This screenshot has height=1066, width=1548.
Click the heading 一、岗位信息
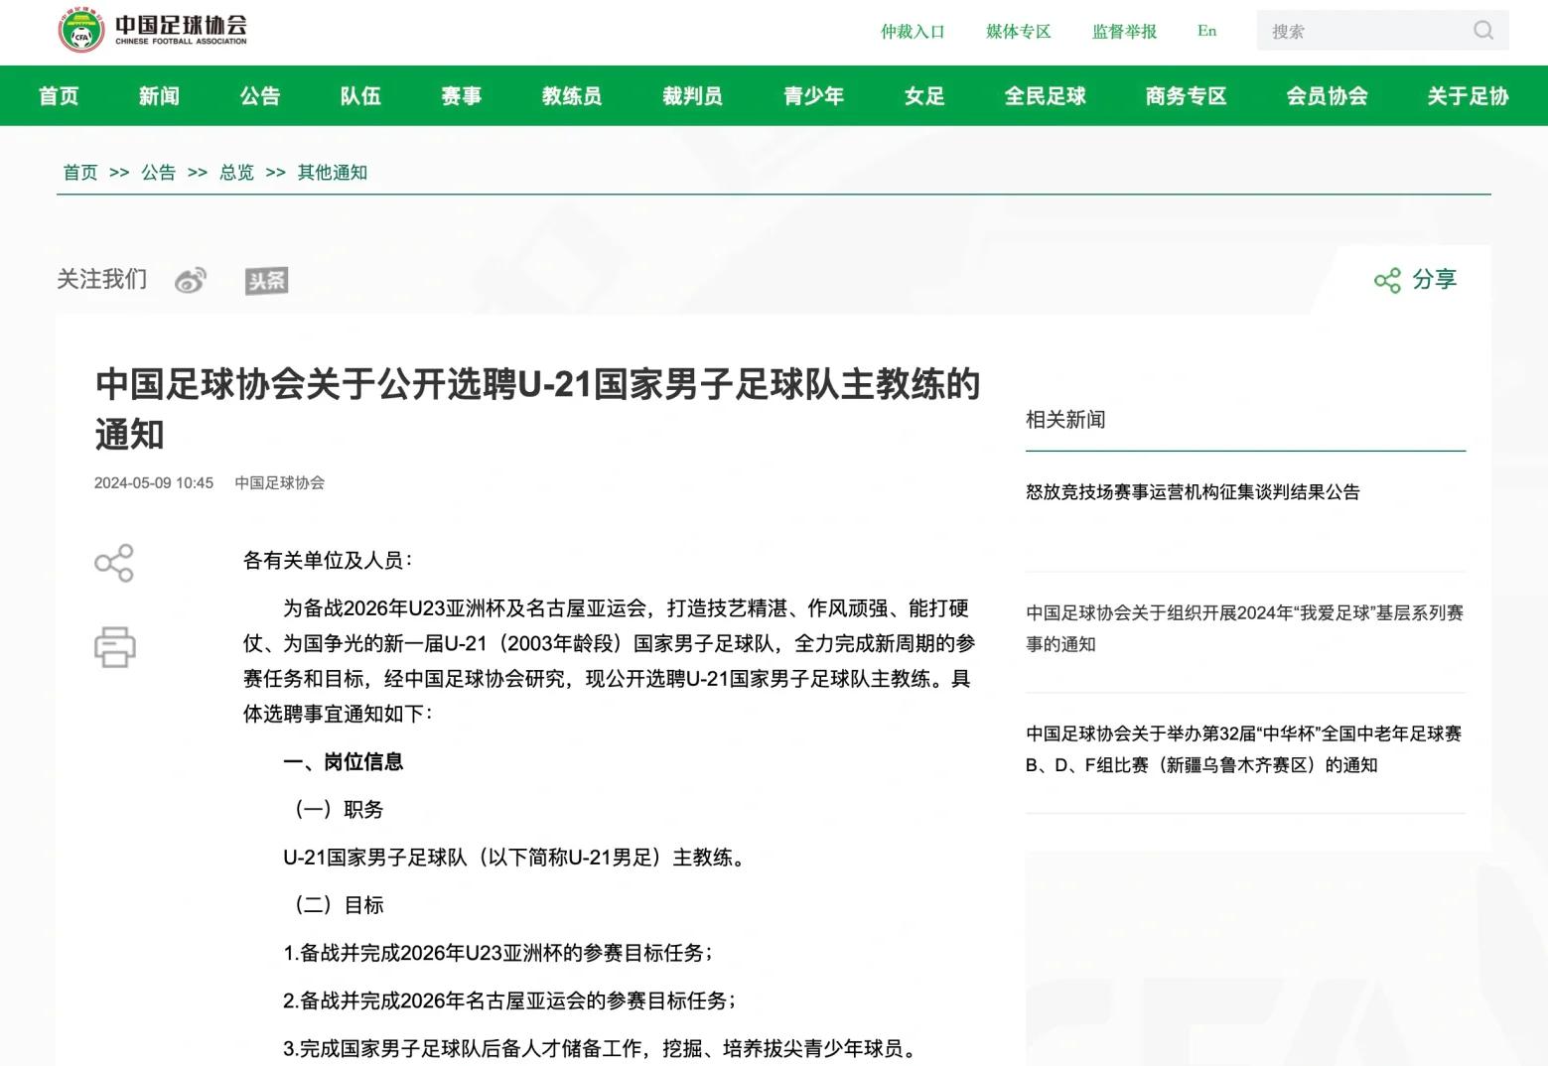[344, 762]
